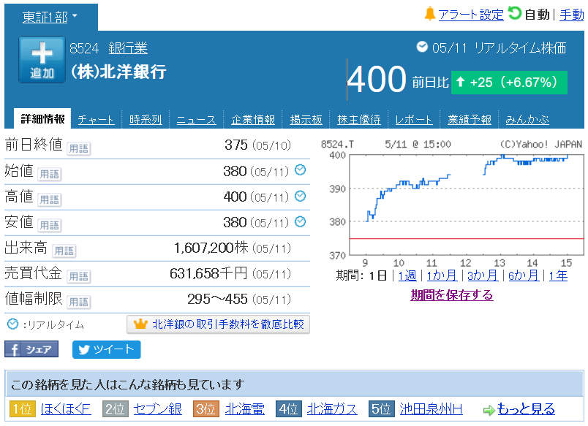Click the 1,607,200株 volume value
The width and height of the screenshot is (588, 426).
pyautogui.click(x=211, y=248)
